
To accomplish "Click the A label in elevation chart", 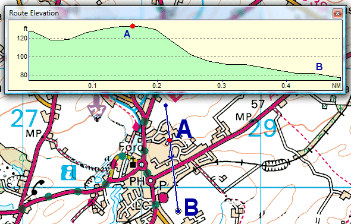I will [x=127, y=34].
